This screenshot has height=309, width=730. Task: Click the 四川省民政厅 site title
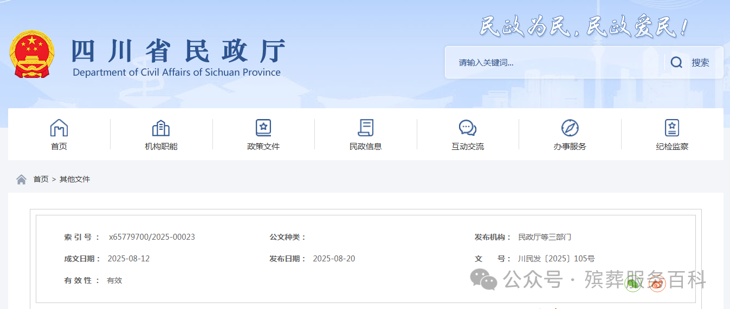pos(178,51)
